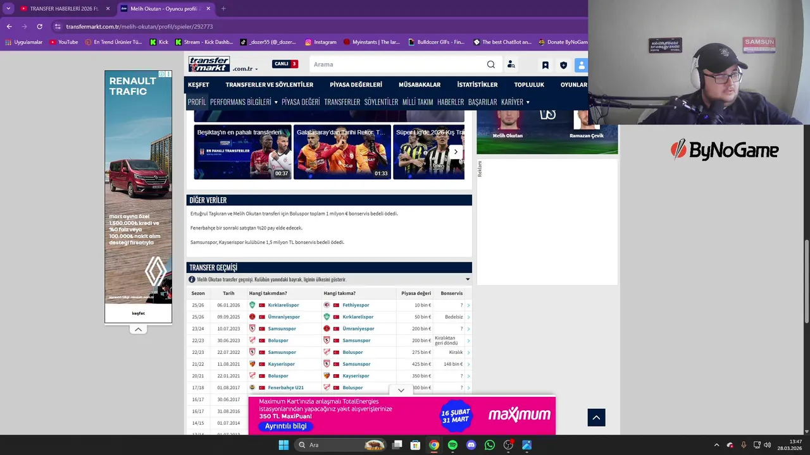Viewport: 810px width, 455px height.
Task: Open the İstatistikler main menu
Action: point(477,85)
